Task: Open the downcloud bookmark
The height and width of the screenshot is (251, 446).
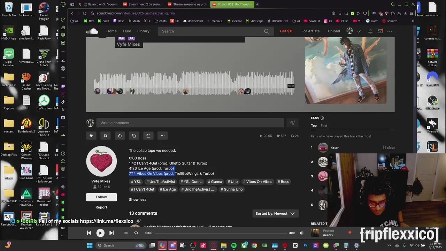Action: pyautogui.click(x=193, y=21)
